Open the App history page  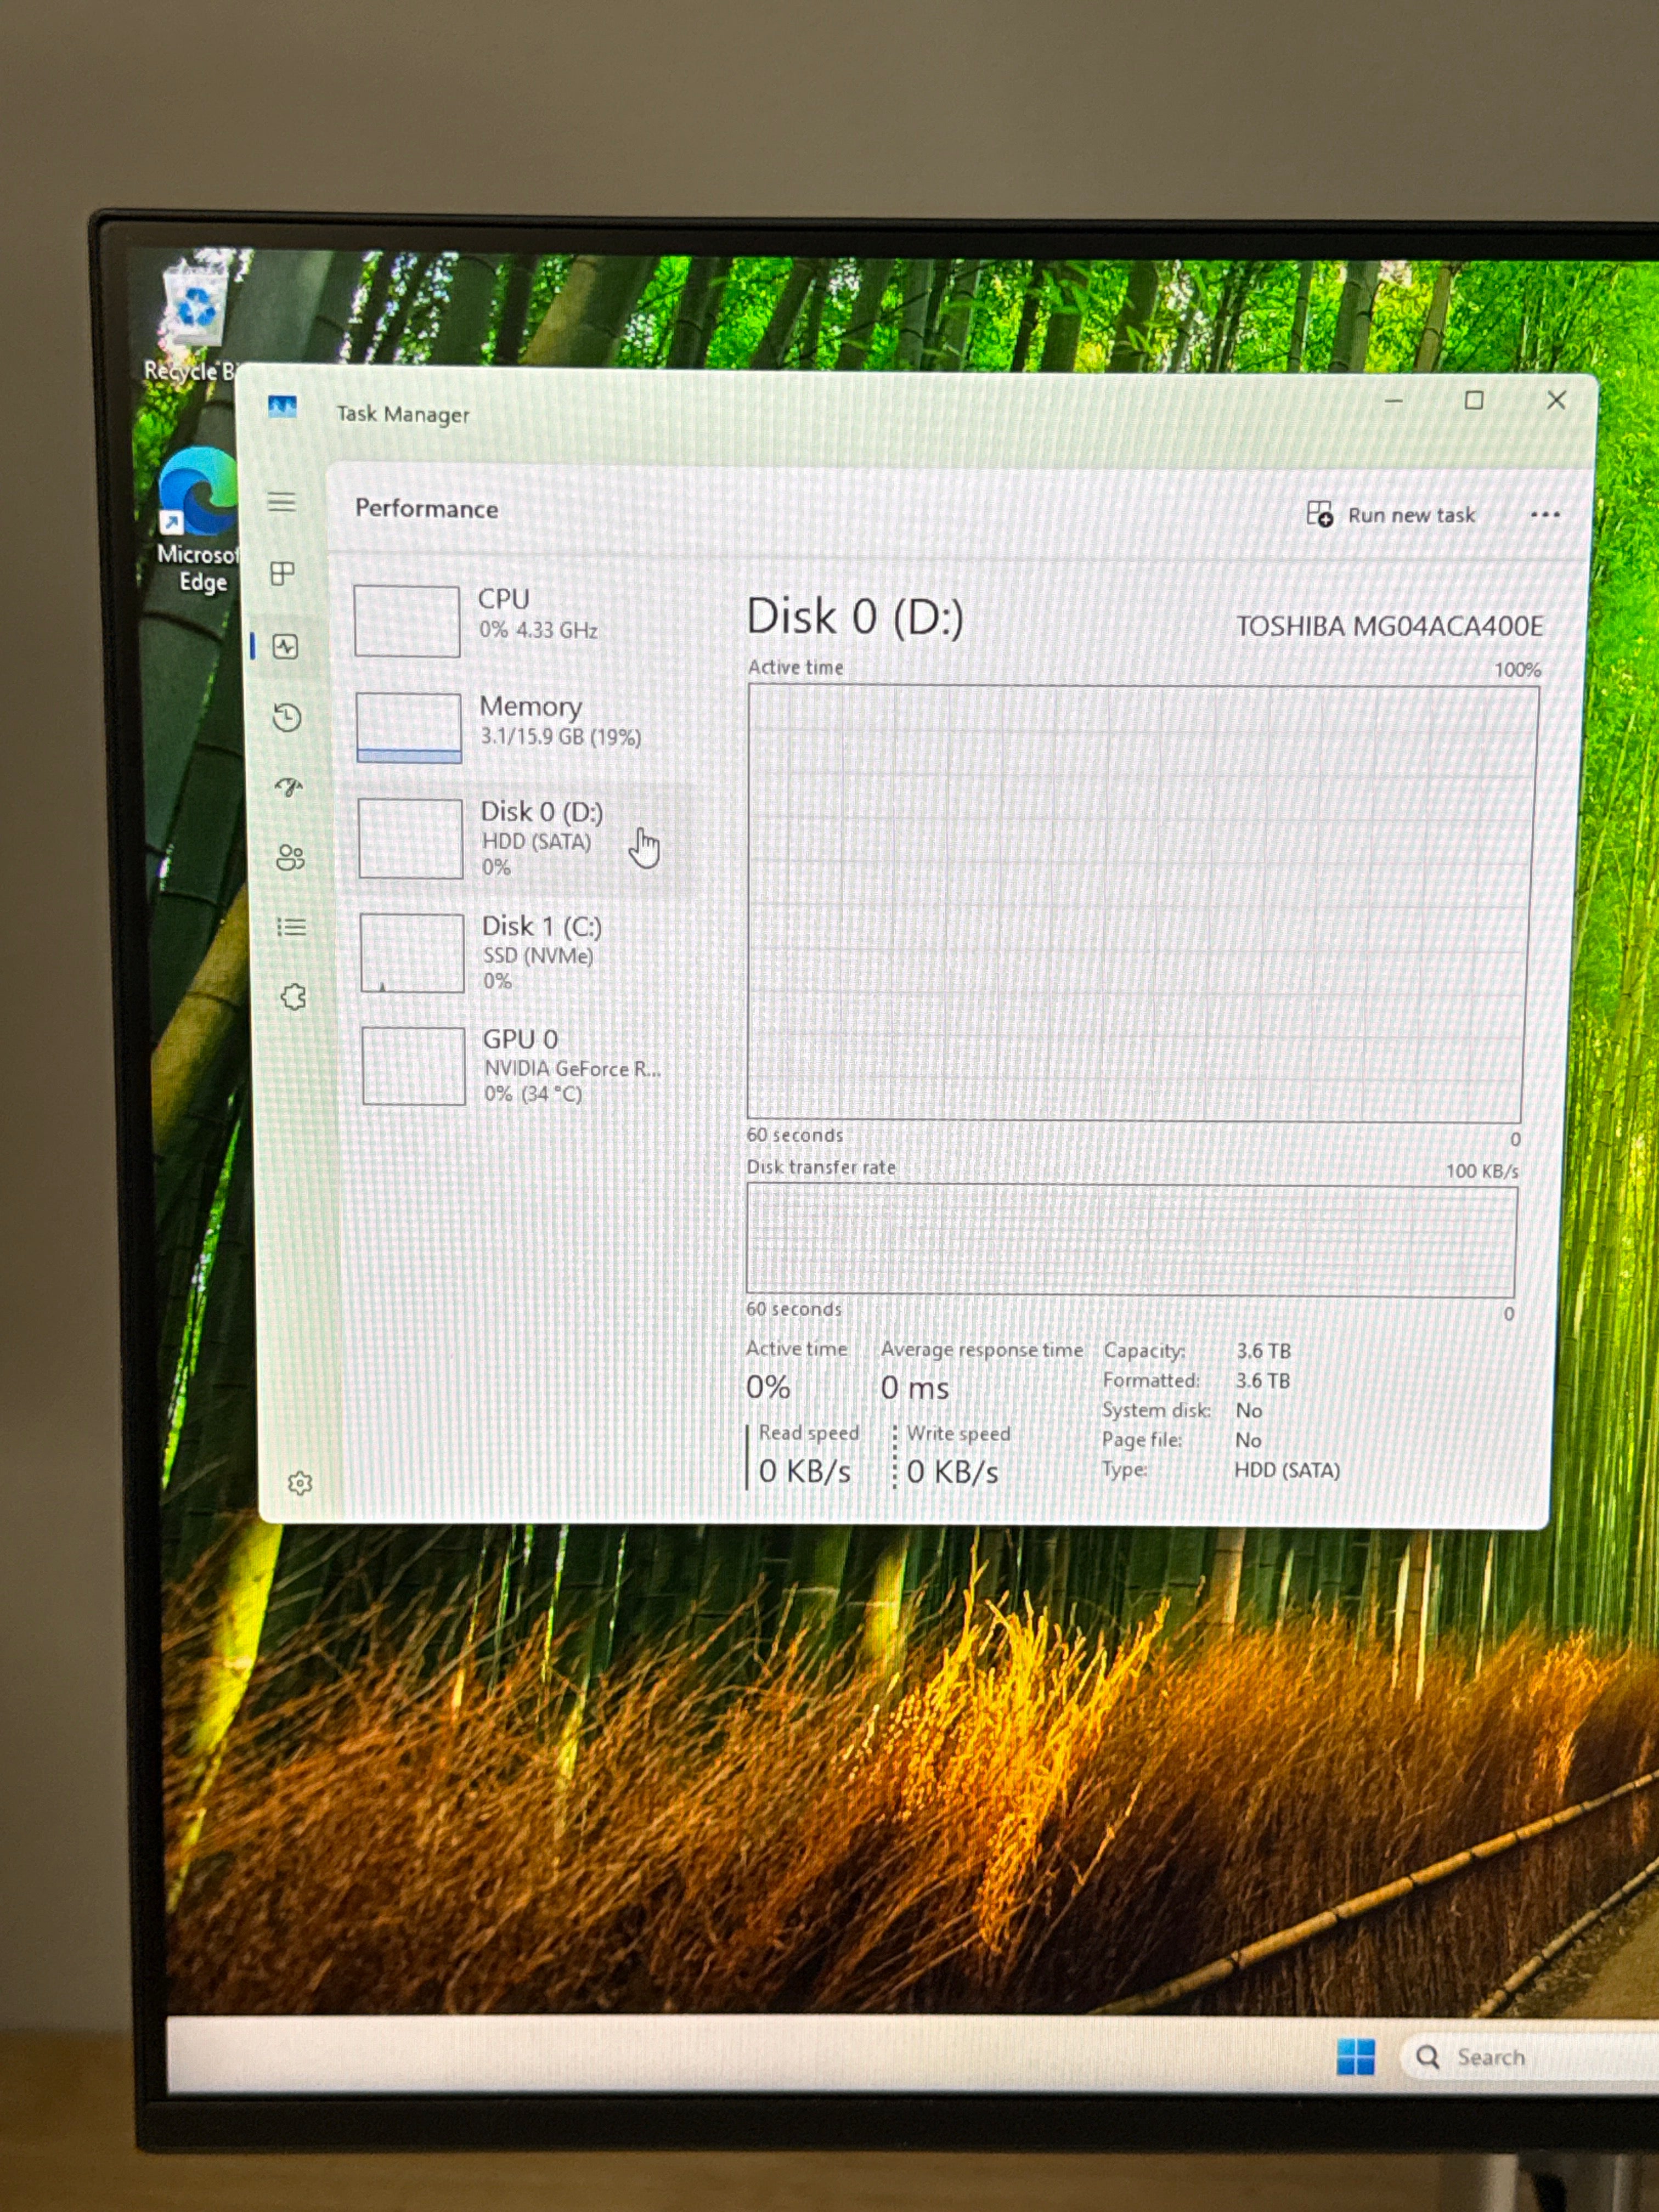[287, 717]
